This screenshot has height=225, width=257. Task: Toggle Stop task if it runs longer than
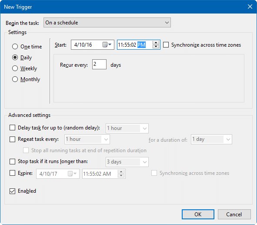pyautogui.click(x=12, y=161)
